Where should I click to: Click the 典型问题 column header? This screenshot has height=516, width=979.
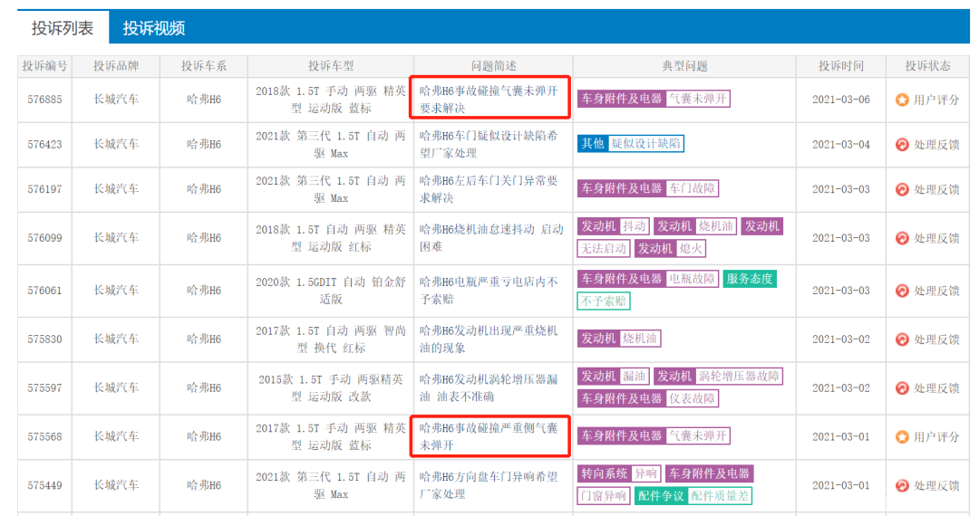pos(685,66)
